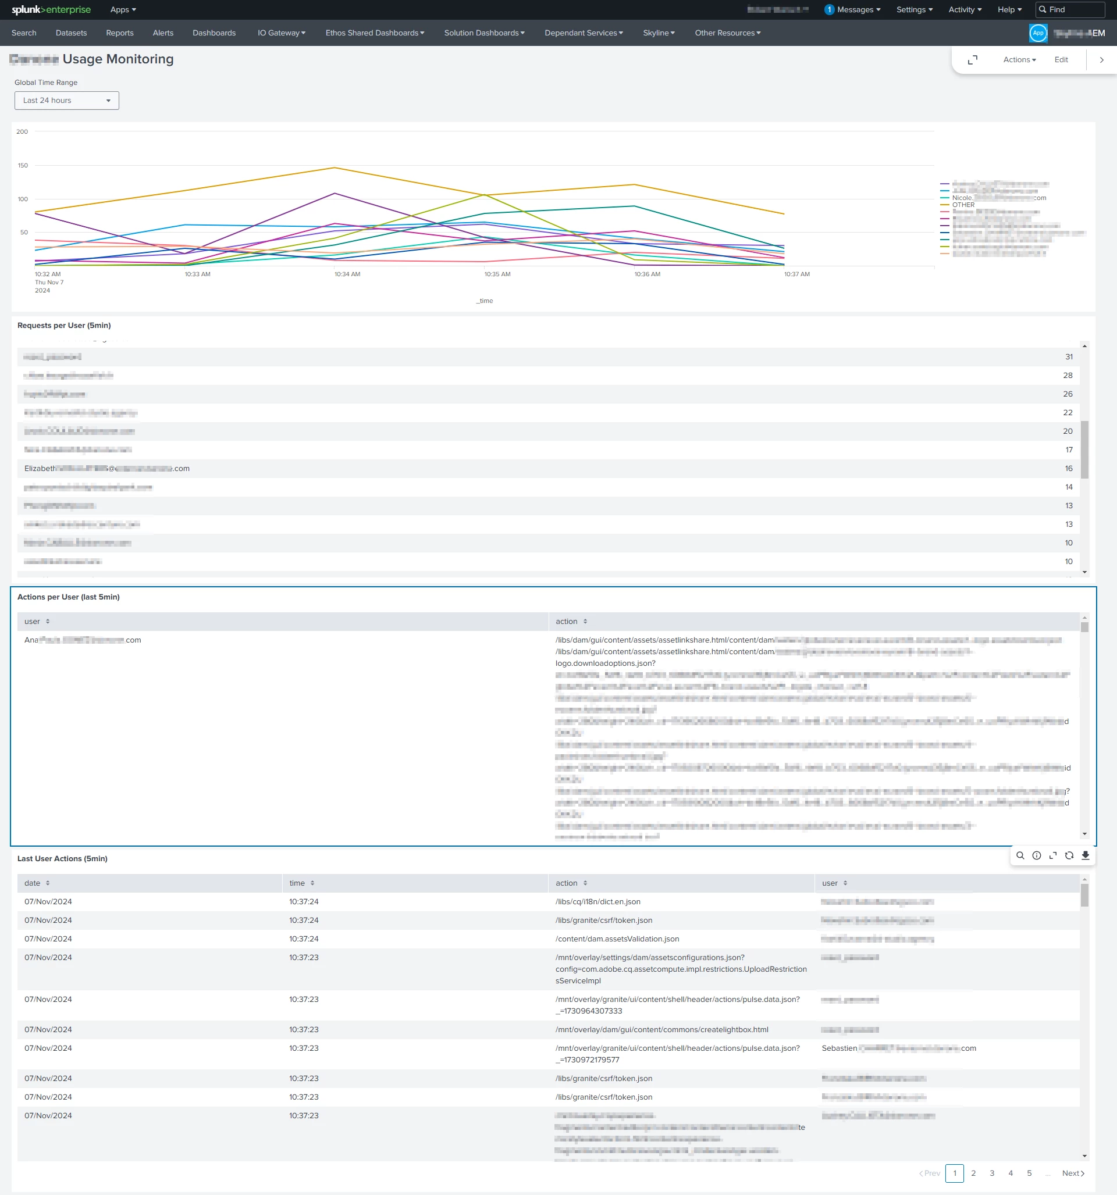Click the Edit dashboard button

pyautogui.click(x=1061, y=60)
